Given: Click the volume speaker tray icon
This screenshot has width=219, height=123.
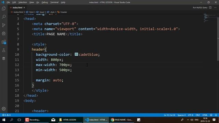Looking at the screenshot, I should pyautogui.click(x=192, y=120).
